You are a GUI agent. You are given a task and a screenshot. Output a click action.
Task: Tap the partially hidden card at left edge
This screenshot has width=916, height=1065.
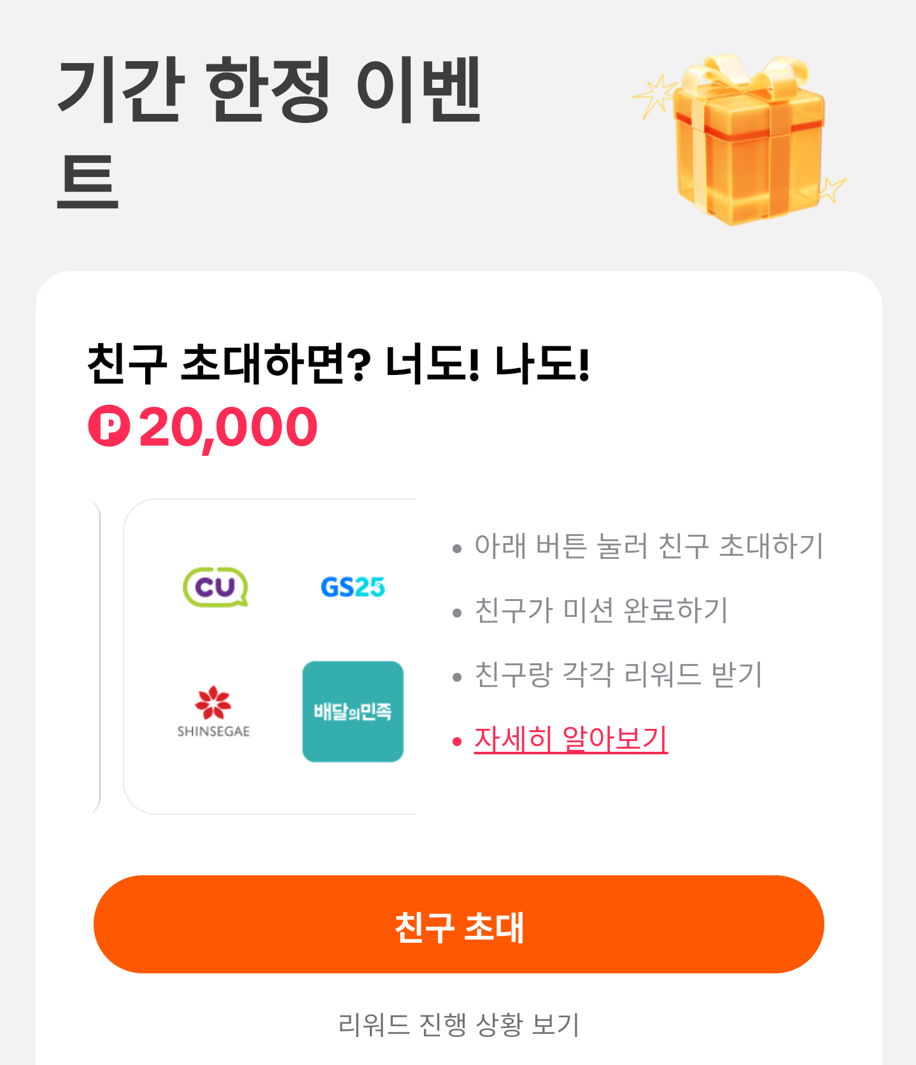tap(96, 656)
